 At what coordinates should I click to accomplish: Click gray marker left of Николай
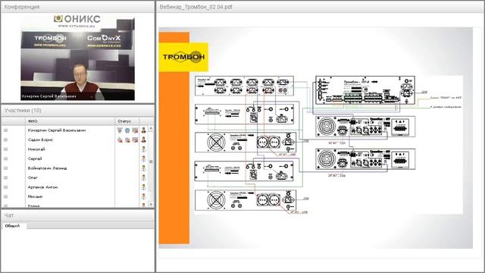(x=5, y=149)
